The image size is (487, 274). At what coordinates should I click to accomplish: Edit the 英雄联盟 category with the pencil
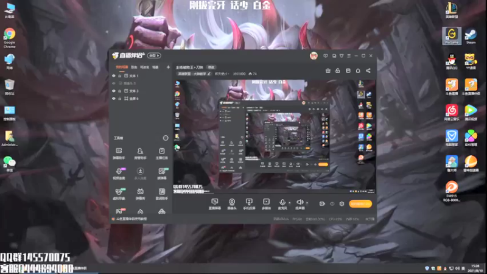click(209, 74)
